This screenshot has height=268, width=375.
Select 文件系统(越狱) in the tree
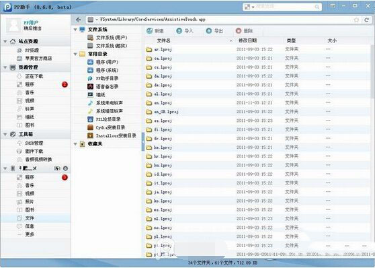pos(107,46)
